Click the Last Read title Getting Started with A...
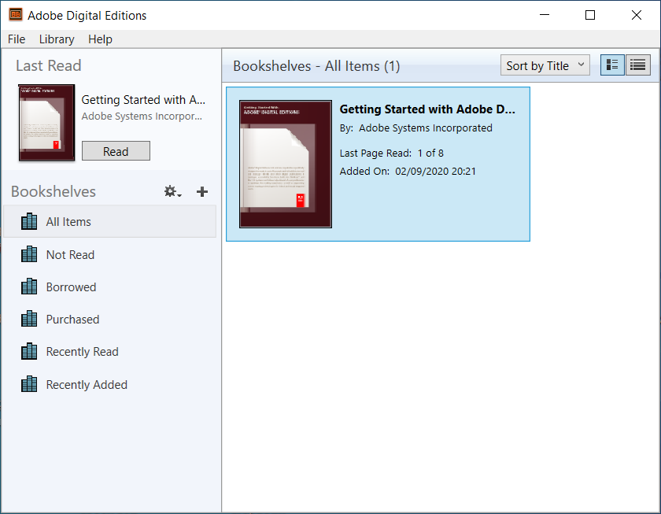 coord(143,100)
